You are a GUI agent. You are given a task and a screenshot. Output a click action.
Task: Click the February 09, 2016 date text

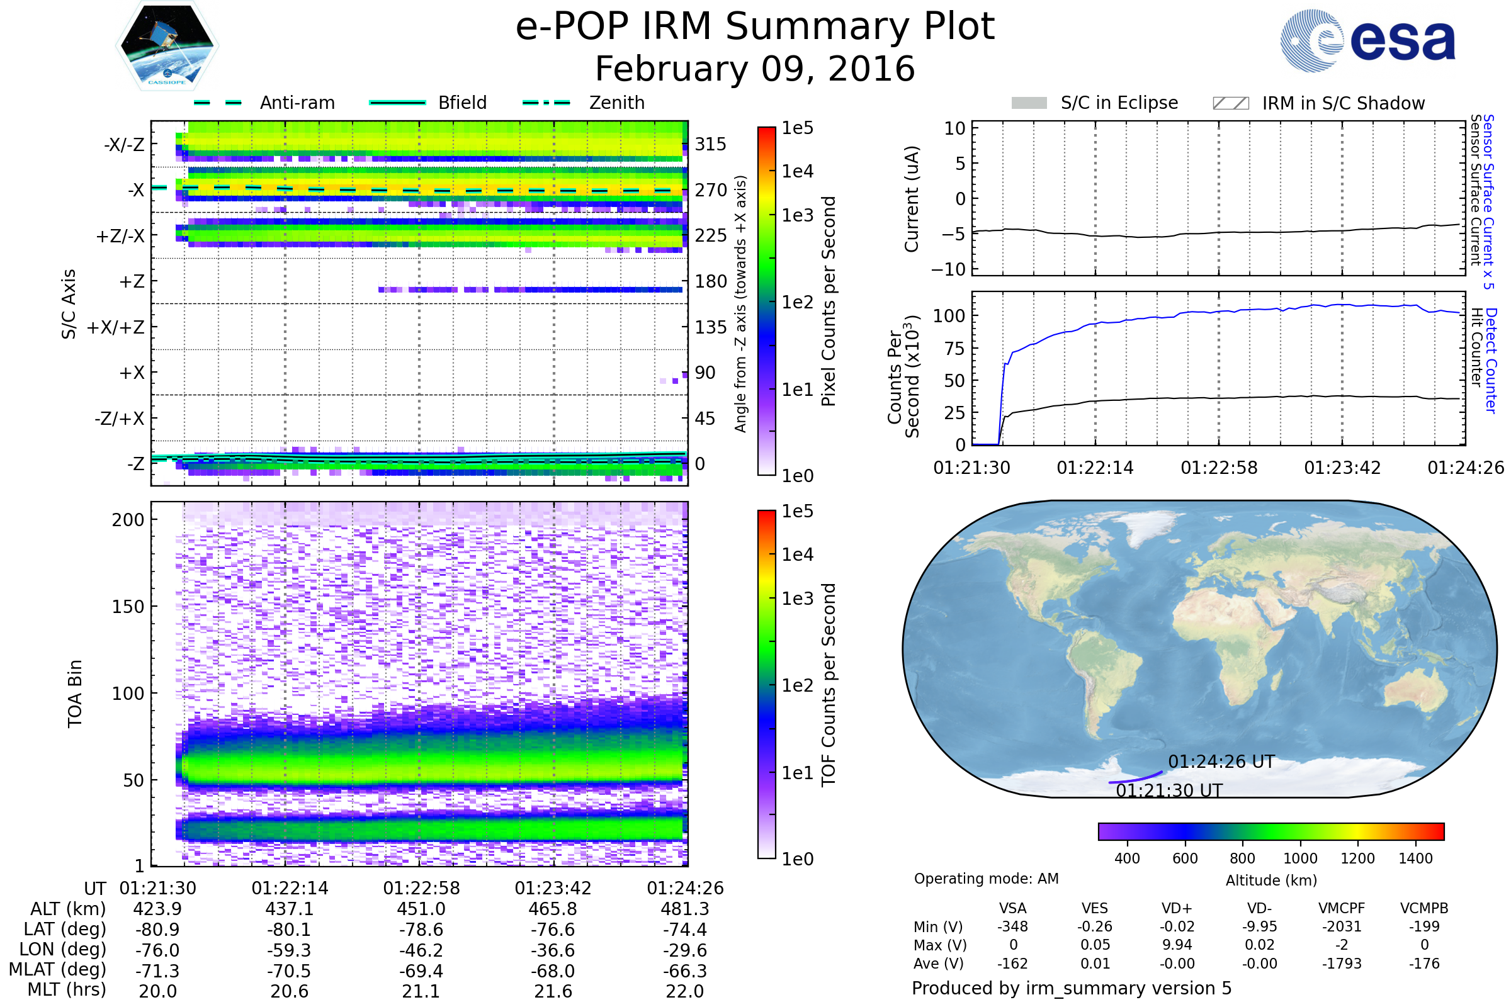coord(755,69)
